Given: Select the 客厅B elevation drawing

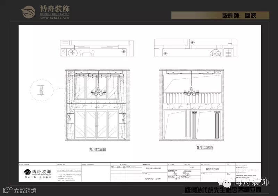Looking at the screenshot, I should click(98, 105).
